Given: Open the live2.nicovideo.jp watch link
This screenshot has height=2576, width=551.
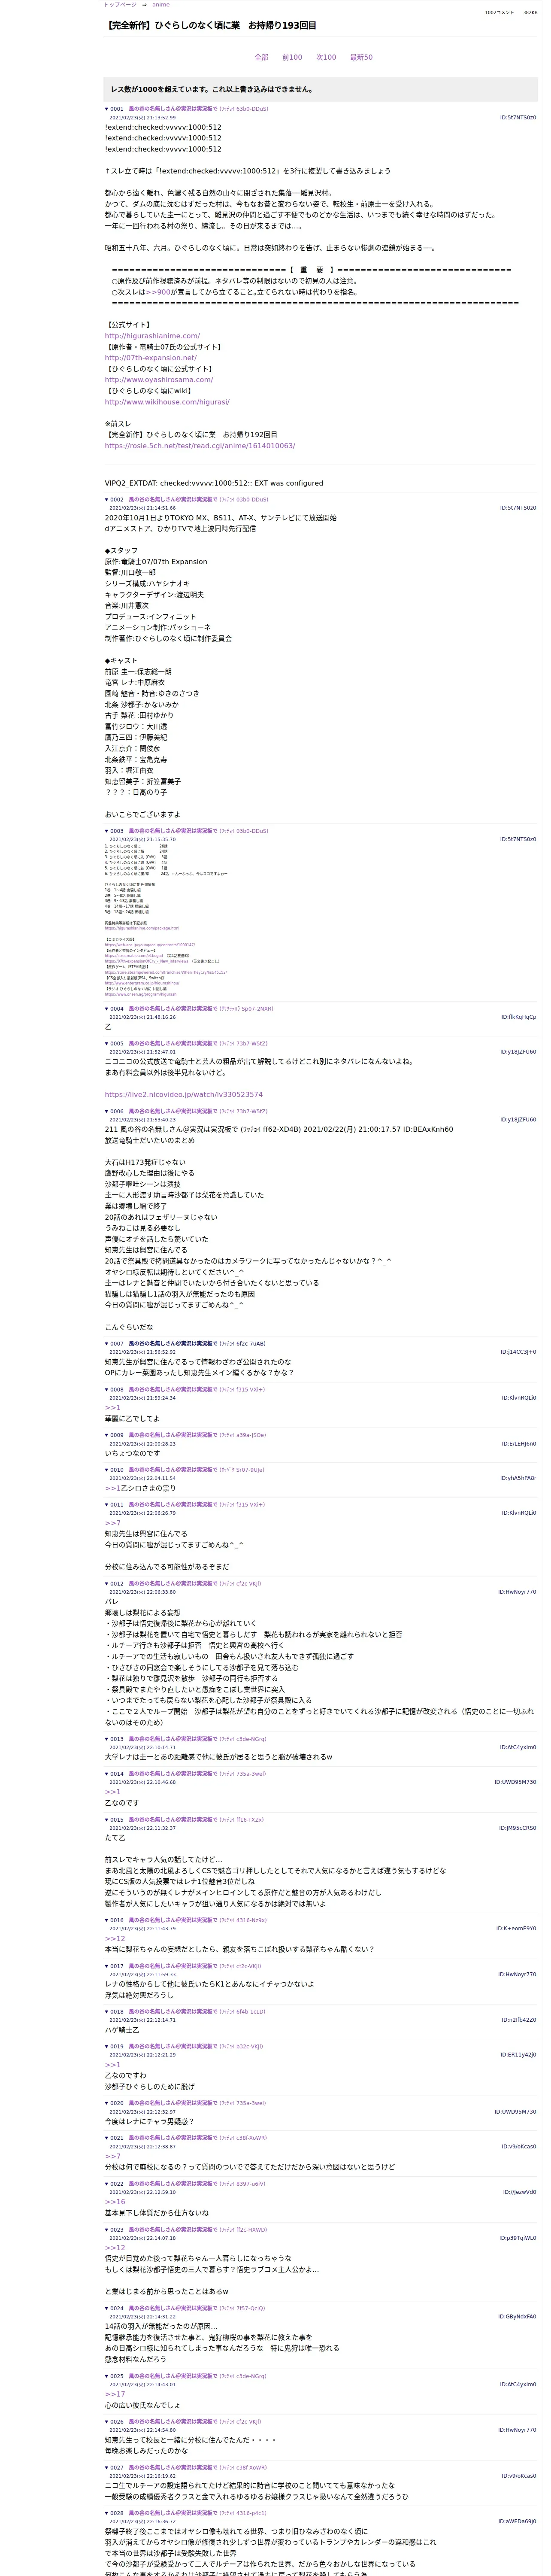Looking at the screenshot, I should pos(184,1094).
